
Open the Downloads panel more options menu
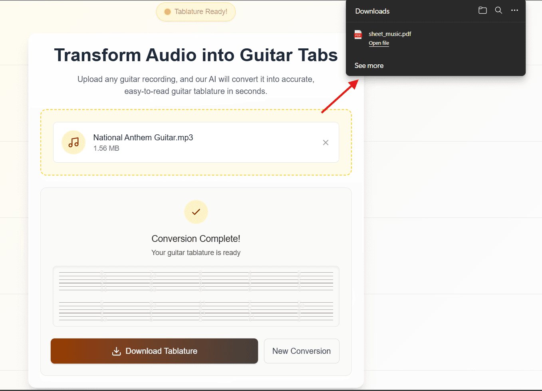(514, 10)
